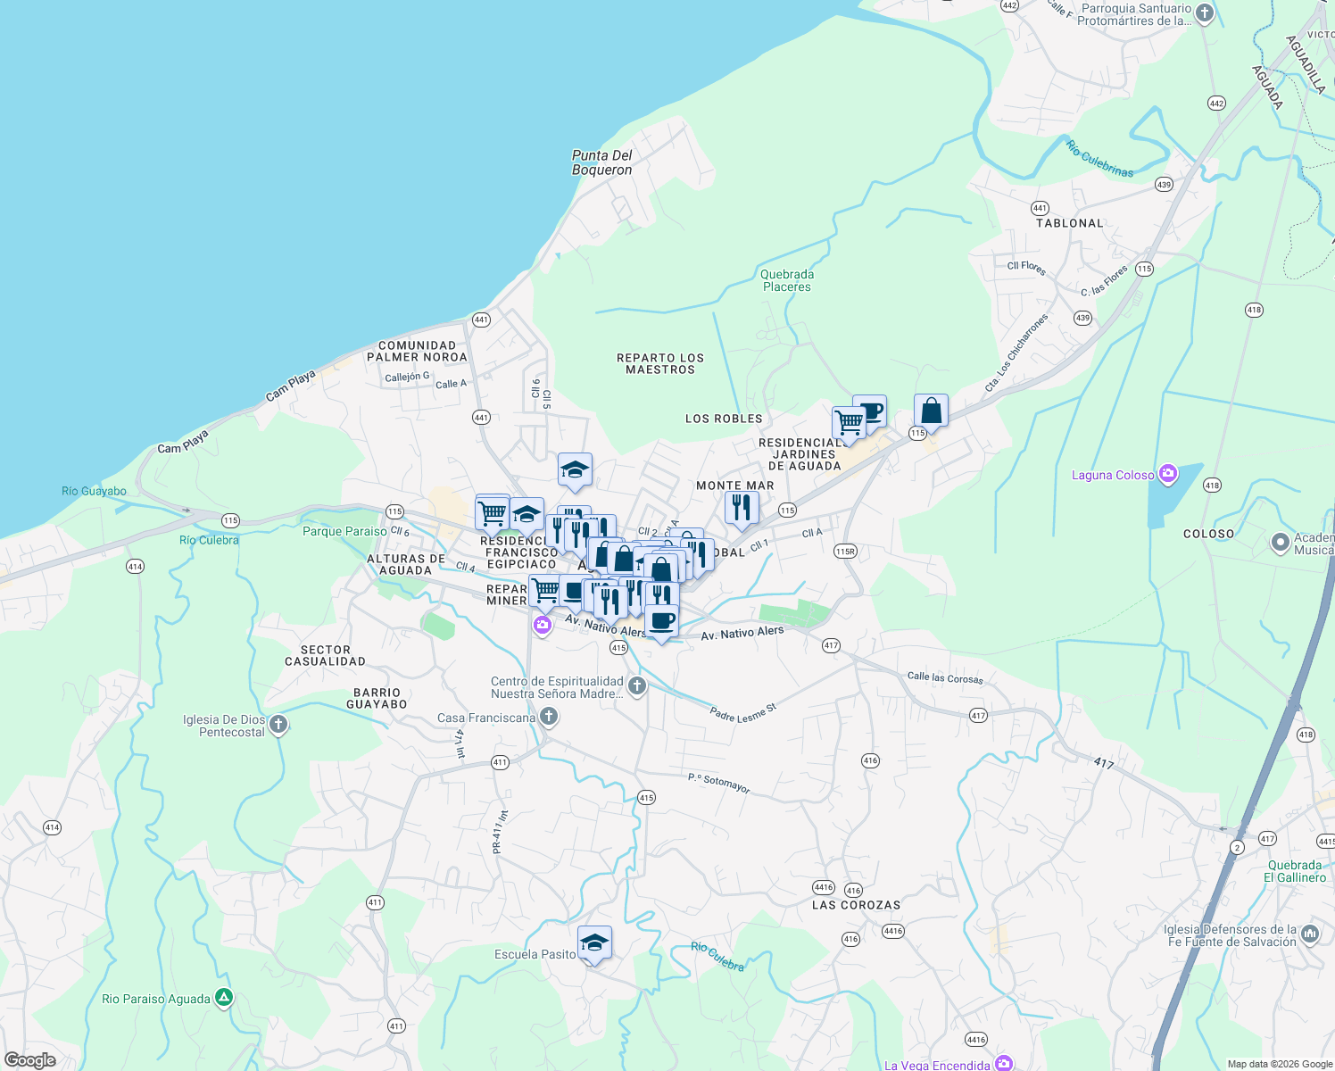The height and width of the screenshot is (1071, 1335).
Task: Open Google Maps homepage via the Google logo
Action: click(29, 1062)
